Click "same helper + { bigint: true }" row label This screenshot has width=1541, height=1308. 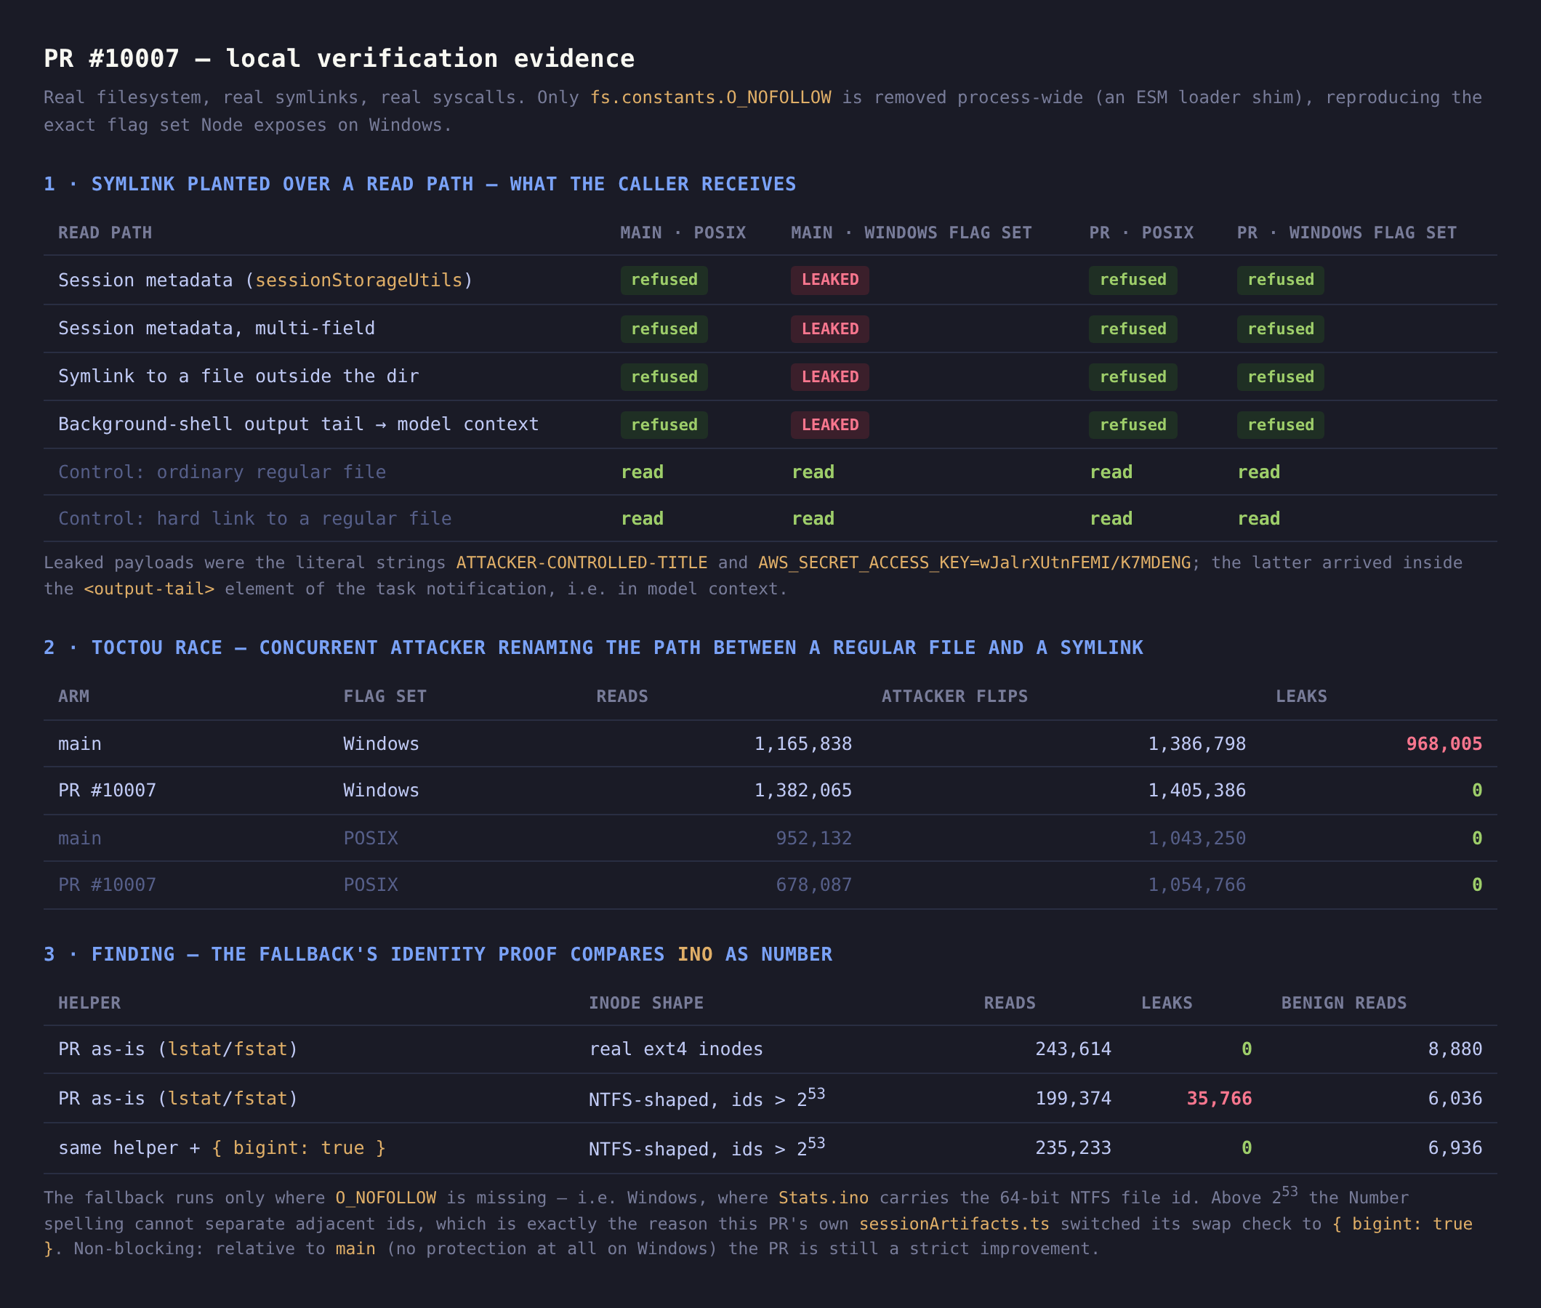(x=222, y=1149)
